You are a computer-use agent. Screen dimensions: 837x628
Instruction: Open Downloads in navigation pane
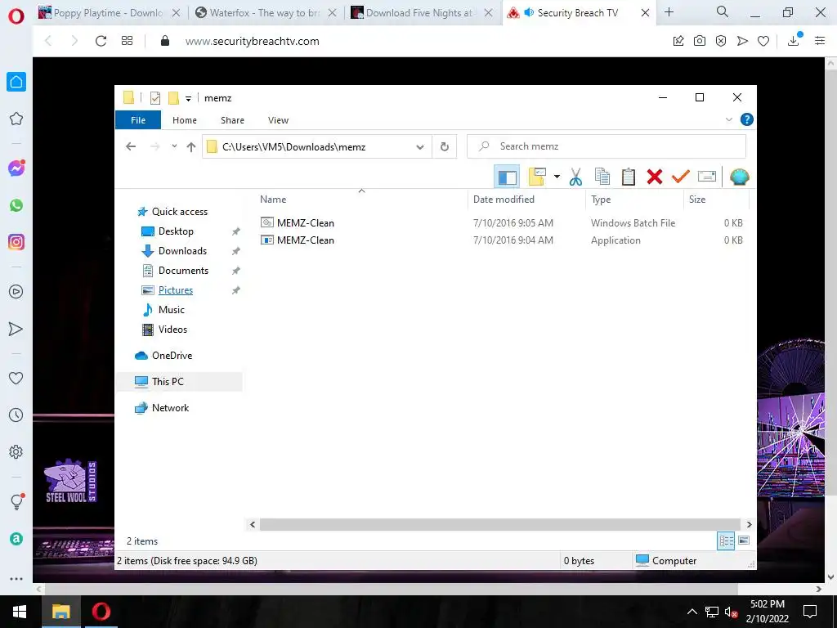pos(182,251)
